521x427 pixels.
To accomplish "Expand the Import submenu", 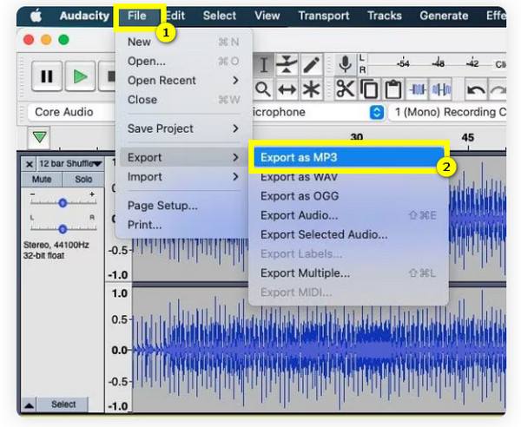I will click(183, 177).
